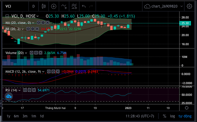Toggle visibility of the MACD indicator
This screenshot has width=197, height=122.
pos(49,71)
